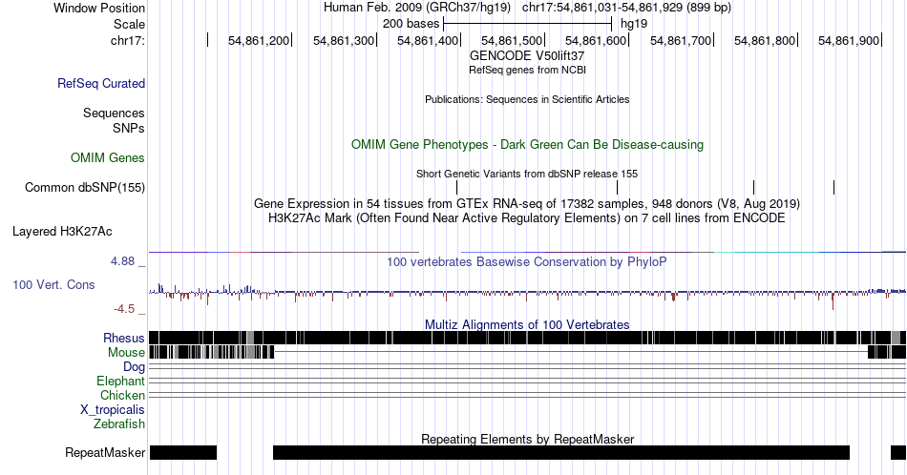This screenshot has width=907, height=475.
Task: Click the Mouse alignment block on the left
Action: 212,352
